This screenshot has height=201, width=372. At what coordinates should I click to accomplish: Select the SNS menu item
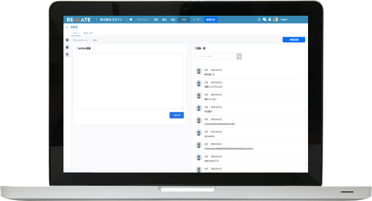pos(184,20)
